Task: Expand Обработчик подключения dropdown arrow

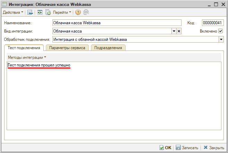Action: coord(221,39)
